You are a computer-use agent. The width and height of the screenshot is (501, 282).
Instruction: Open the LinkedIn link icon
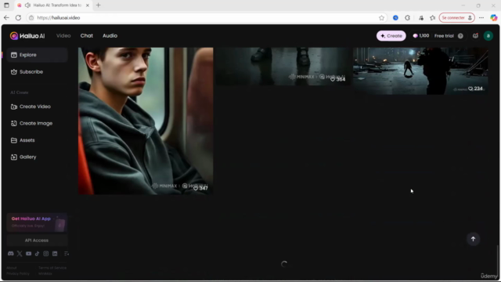(x=55, y=254)
